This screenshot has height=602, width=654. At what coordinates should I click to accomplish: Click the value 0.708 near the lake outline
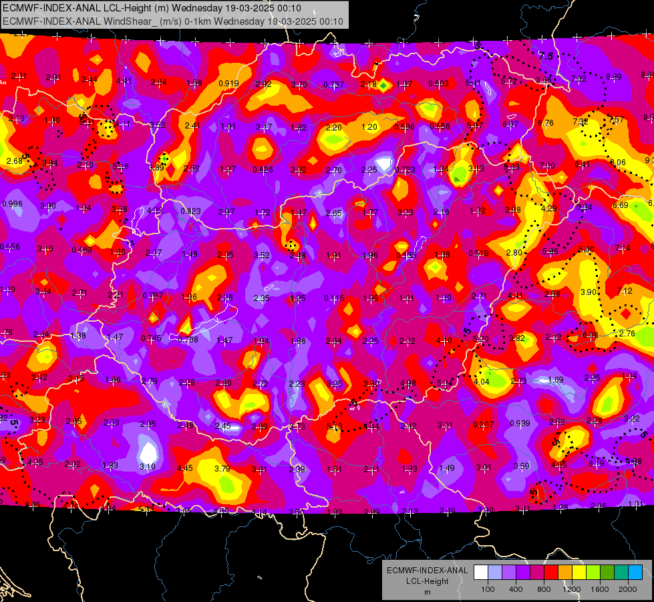pyautogui.click(x=188, y=340)
